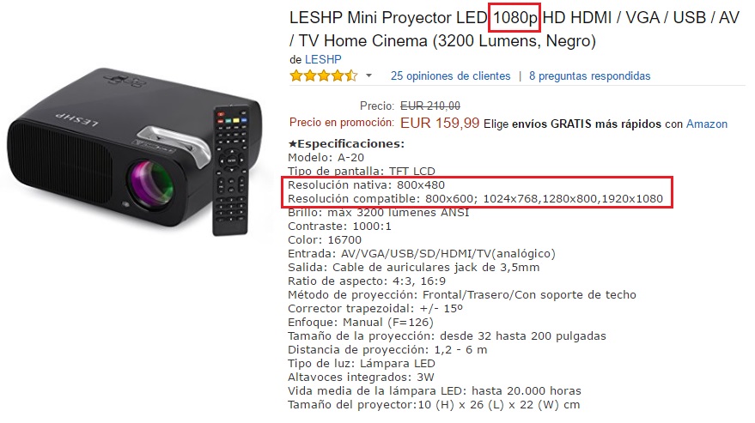Image resolution: width=755 pixels, height=423 pixels.
Task: Follow the Amazon link in shipping text
Action: pos(706,124)
